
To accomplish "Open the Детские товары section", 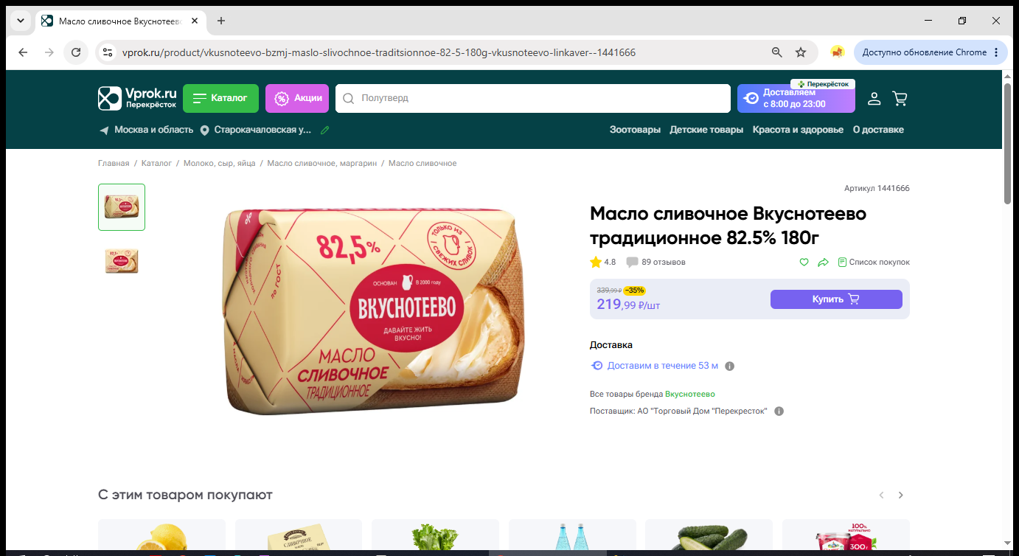I will (706, 130).
